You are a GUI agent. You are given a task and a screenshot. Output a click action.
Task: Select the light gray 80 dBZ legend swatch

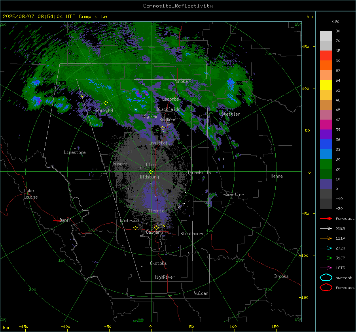tap(326, 36)
